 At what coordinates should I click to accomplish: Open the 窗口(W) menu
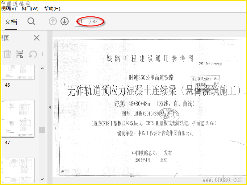pyautogui.click(x=30, y=9)
